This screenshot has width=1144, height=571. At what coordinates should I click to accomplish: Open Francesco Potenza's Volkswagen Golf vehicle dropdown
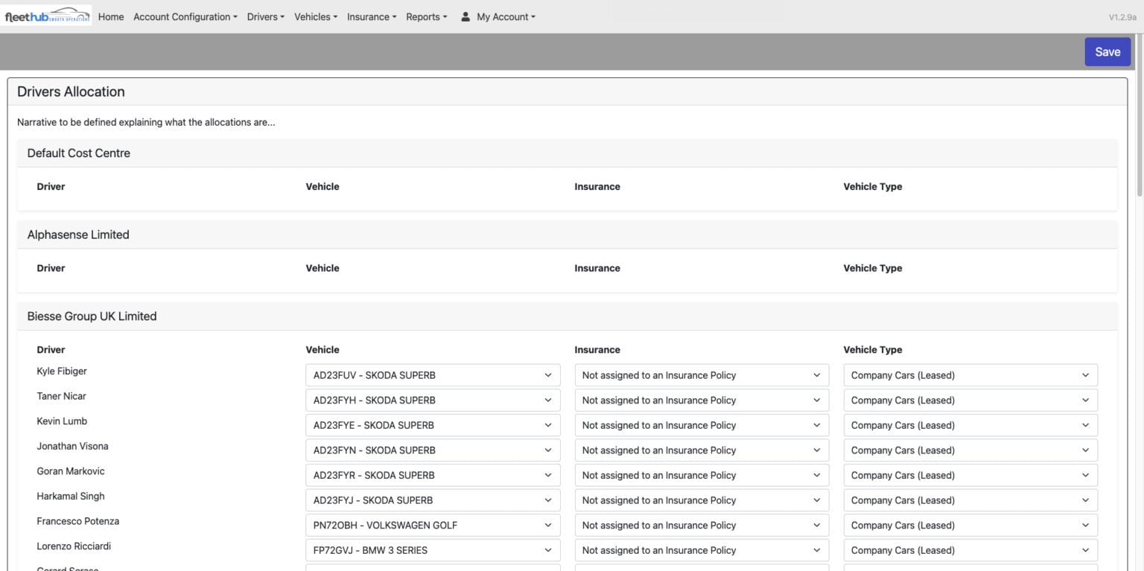click(x=432, y=525)
